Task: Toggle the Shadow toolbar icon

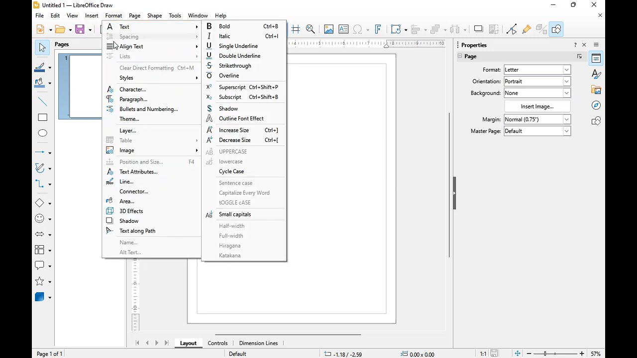Action: [478, 29]
